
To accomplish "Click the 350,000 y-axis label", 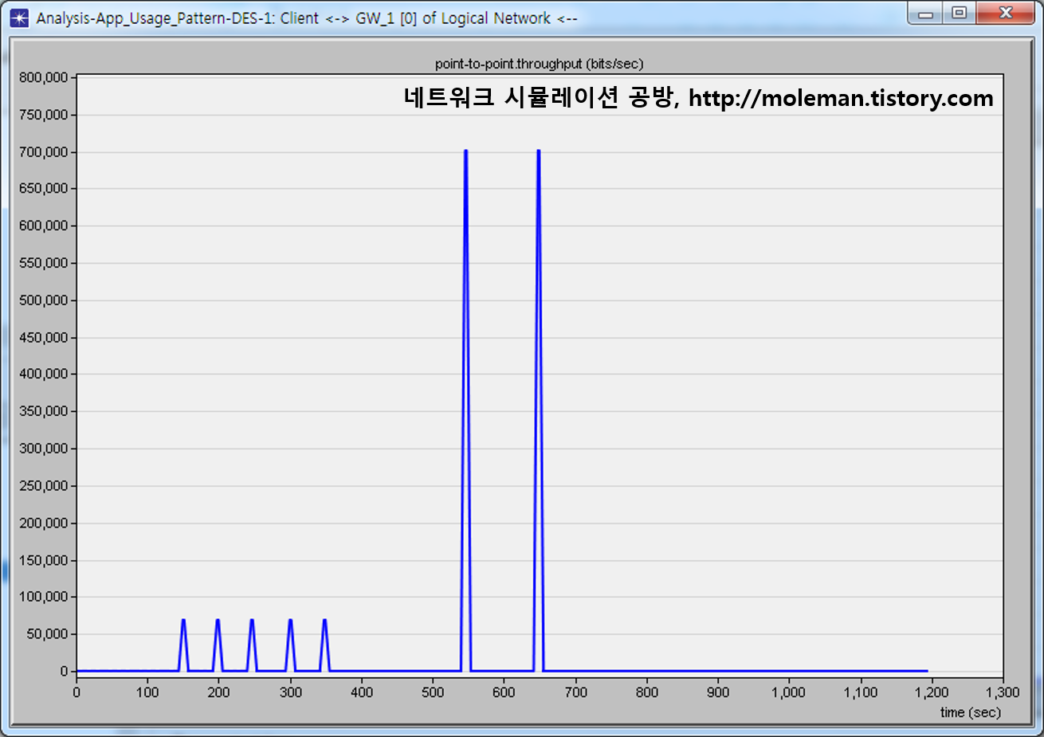I will tap(44, 411).
